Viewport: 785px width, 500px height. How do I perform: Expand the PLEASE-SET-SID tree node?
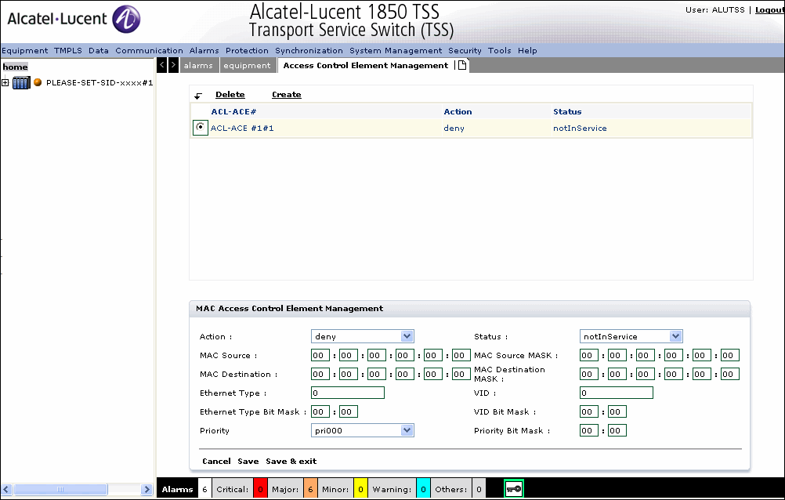[x=5, y=82]
